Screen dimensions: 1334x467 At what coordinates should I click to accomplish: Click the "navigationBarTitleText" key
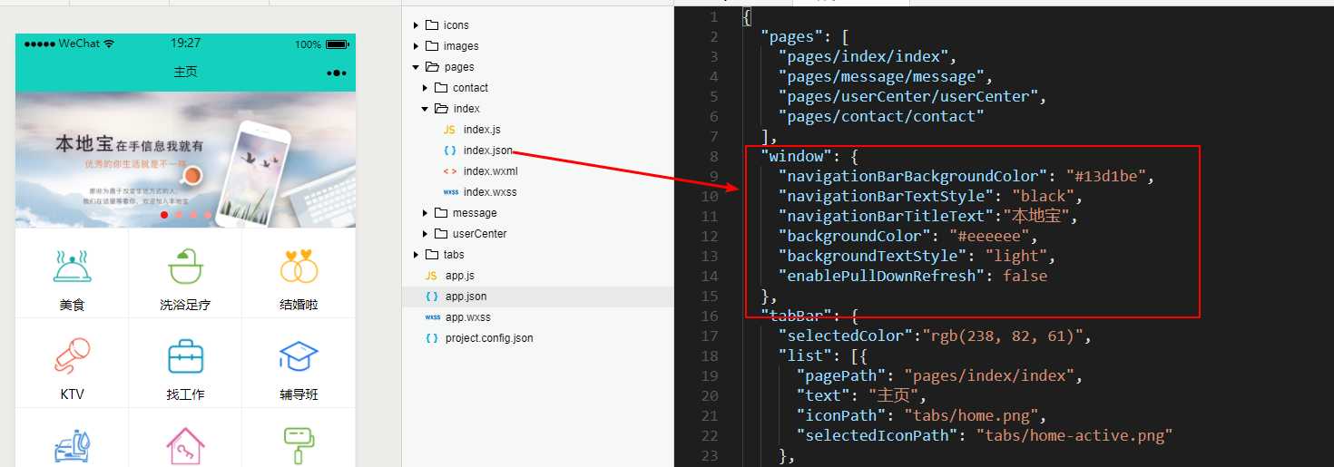(886, 216)
